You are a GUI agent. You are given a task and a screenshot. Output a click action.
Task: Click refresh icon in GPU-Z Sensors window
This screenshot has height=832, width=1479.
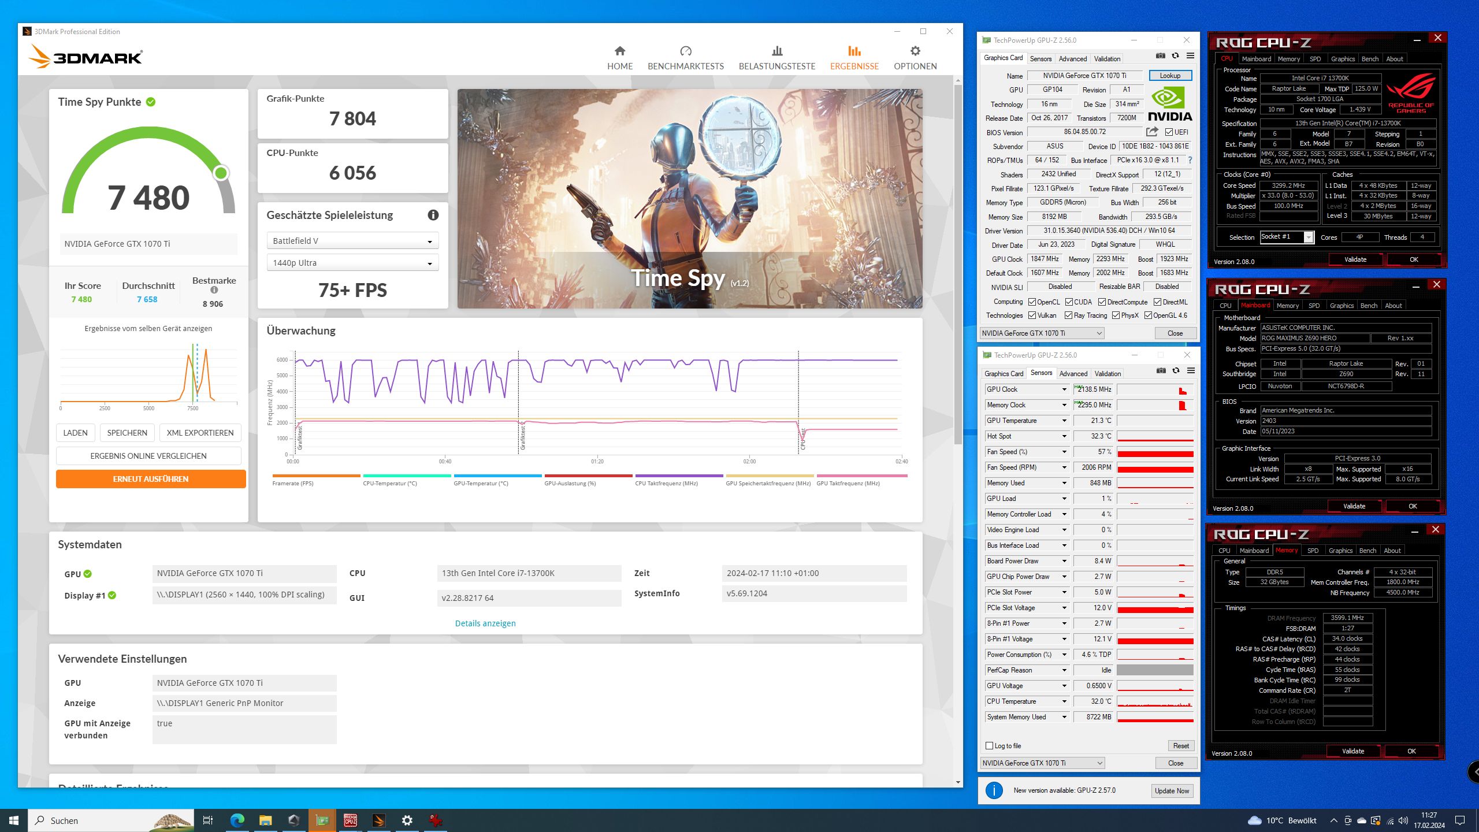pos(1176,371)
